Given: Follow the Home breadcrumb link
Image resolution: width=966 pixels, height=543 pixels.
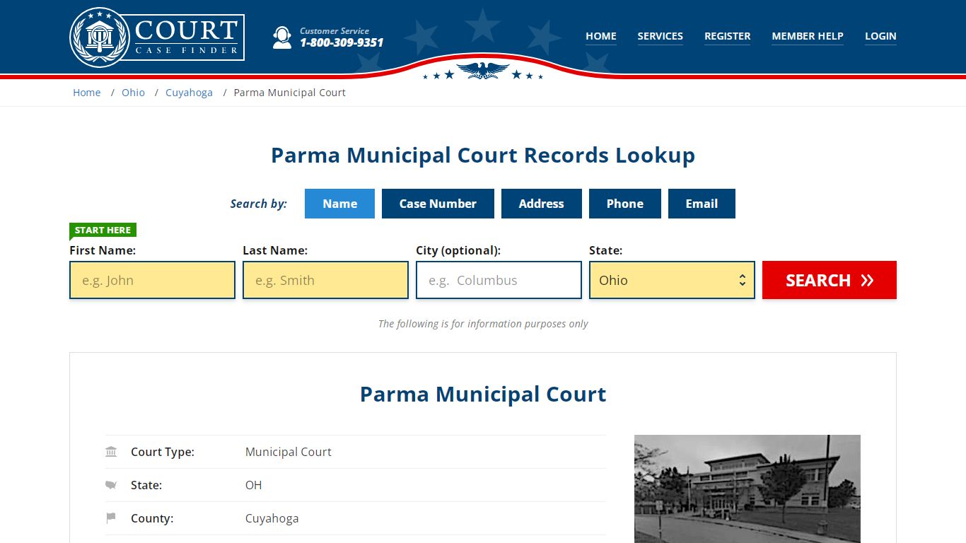Looking at the screenshot, I should (87, 93).
